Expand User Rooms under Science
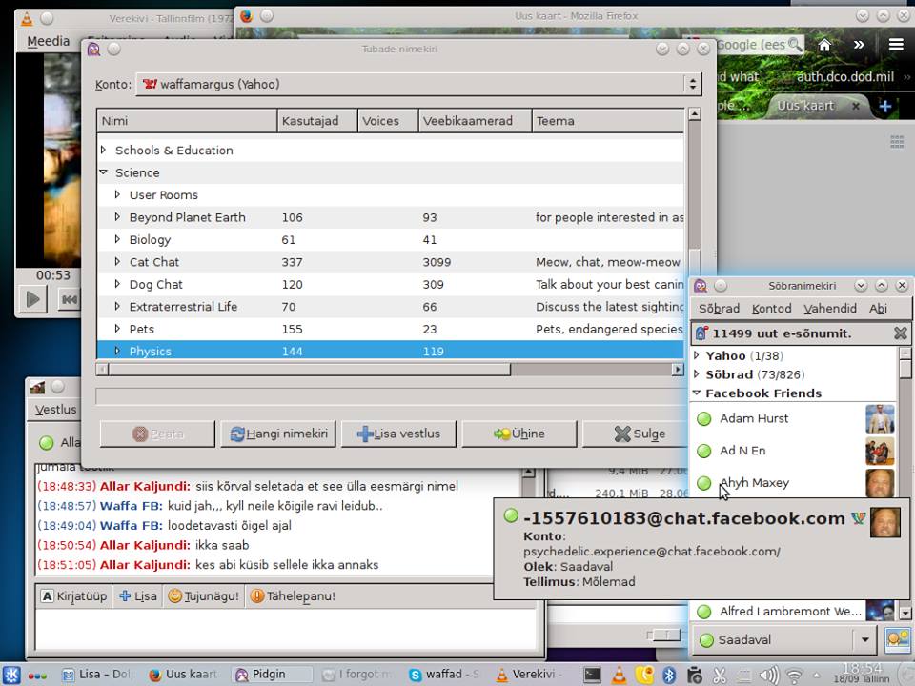Viewport: 915px width, 686px height. [x=117, y=194]
